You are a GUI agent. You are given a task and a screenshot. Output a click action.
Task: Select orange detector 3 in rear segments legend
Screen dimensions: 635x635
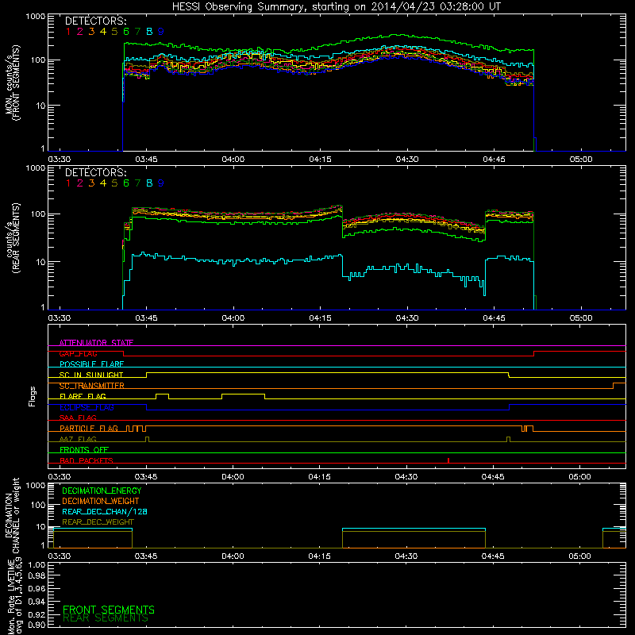tap(91, 183)
